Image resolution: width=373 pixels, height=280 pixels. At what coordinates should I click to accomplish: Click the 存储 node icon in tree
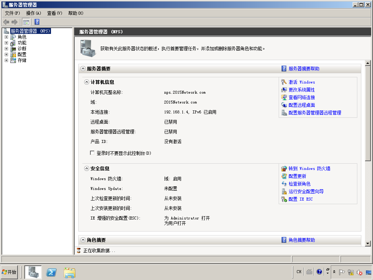(x=13, y=60)
